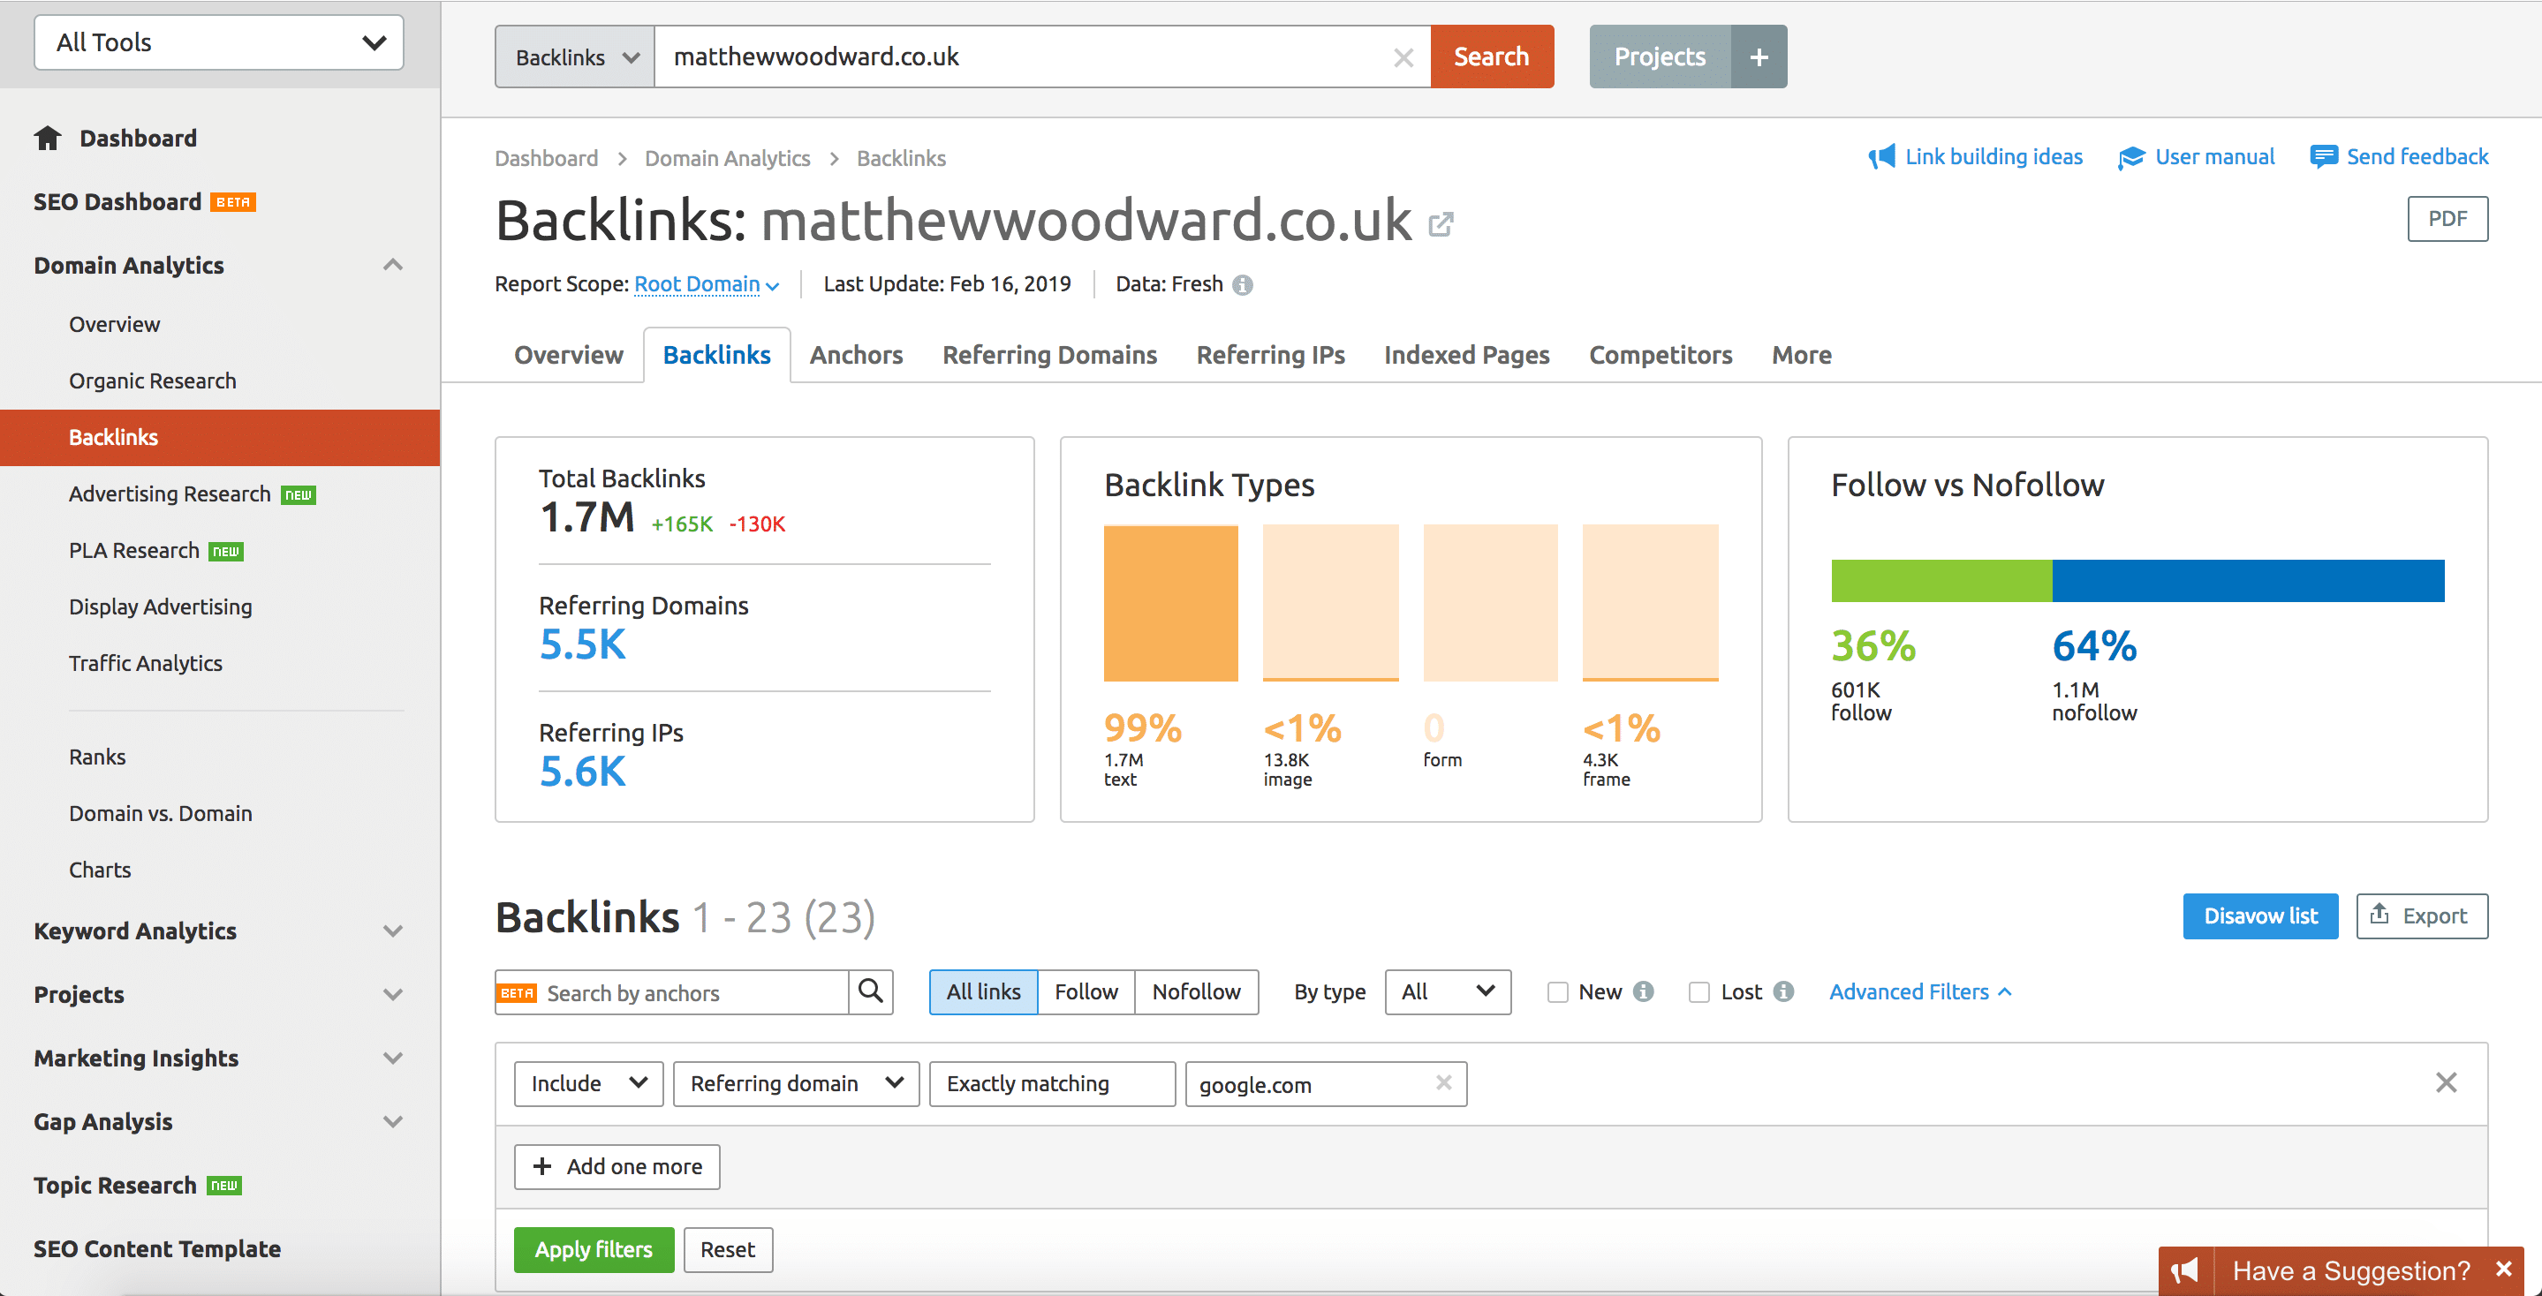Open the All Tools dropdown
The height and width of the screenshot is (1296, 2542).
click(218, 42)
